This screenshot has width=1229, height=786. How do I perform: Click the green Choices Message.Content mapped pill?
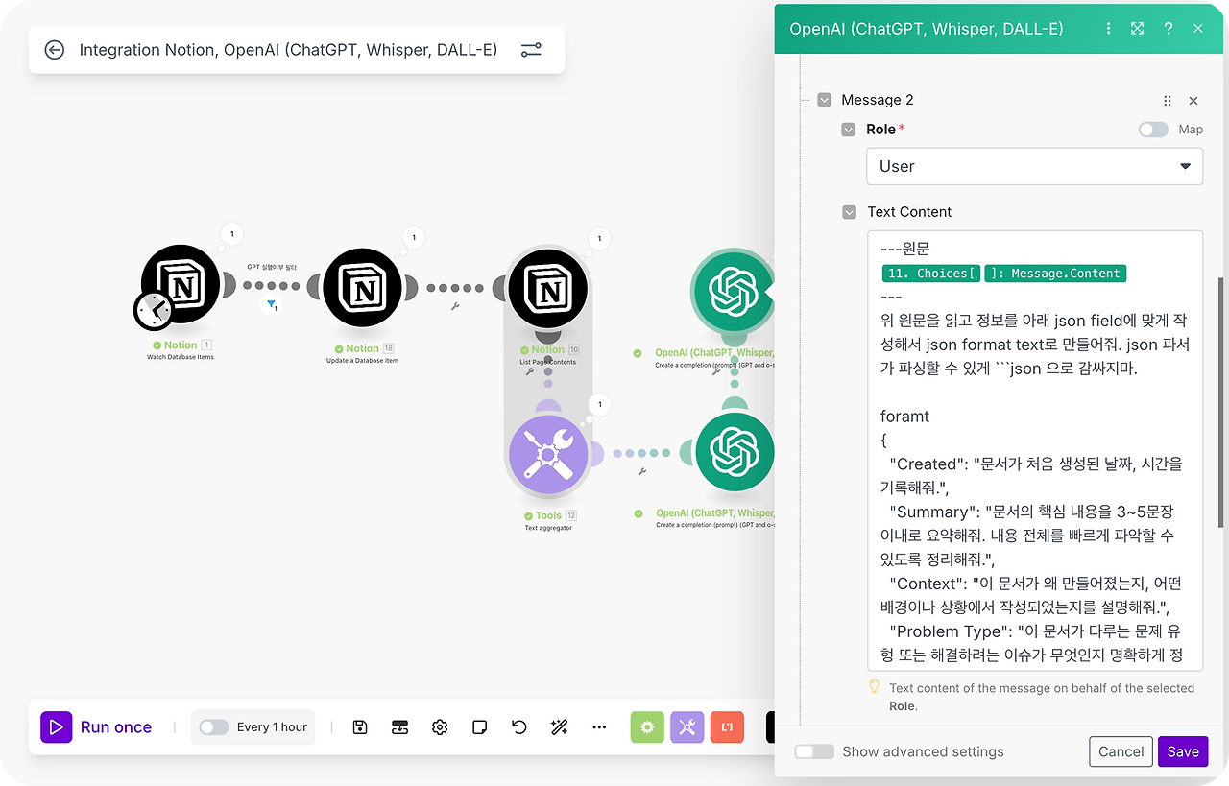(x=1003, y=274)
